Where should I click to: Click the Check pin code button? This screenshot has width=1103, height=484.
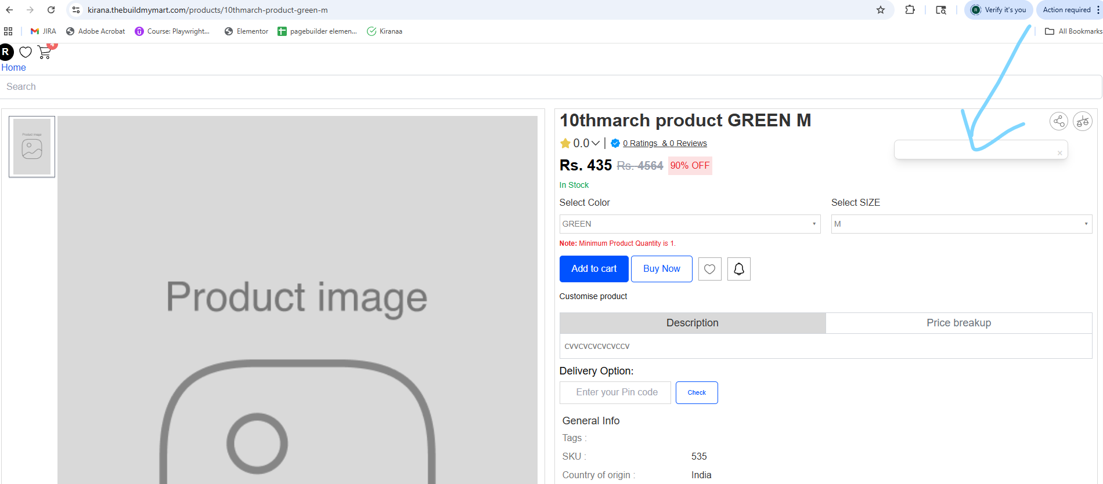coord(697,392)
